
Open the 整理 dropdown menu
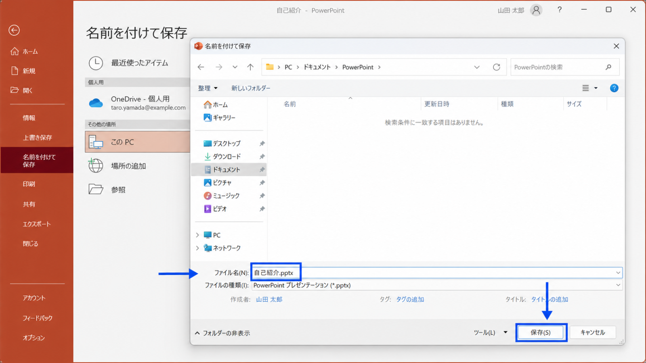(208, 88)
